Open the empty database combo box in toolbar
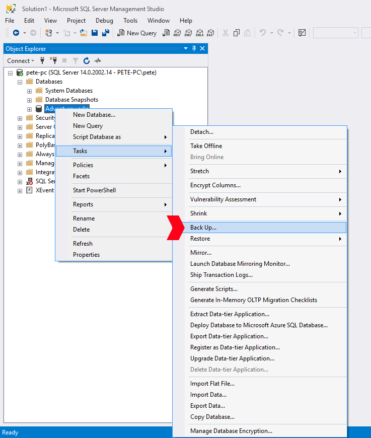This screenshot has width=371, height=438. 336,33
